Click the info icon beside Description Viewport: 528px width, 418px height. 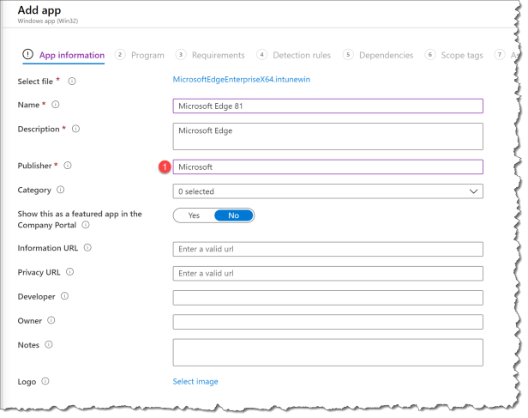tap(75, 129)
